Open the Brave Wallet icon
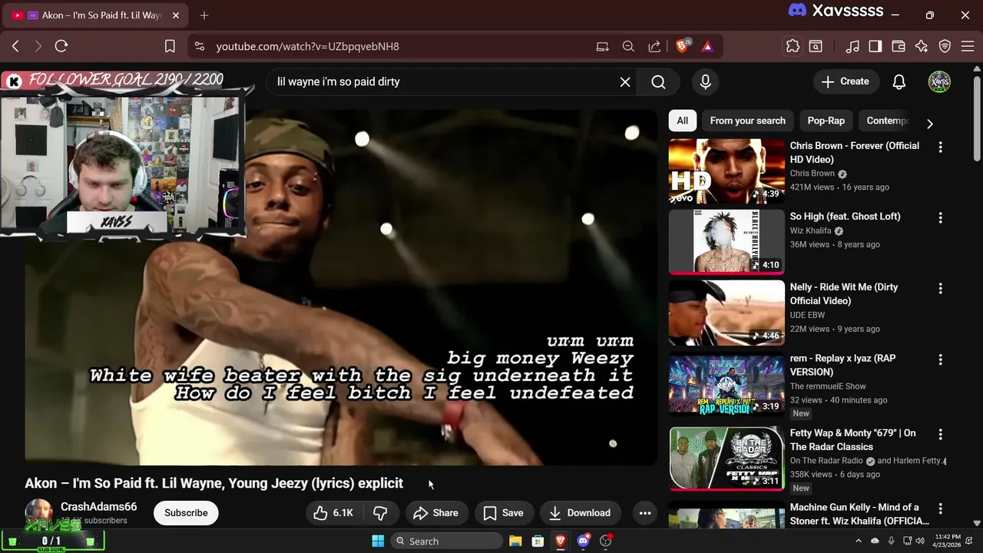The height and width of the screenshot is (553, 983). [899, 46]
